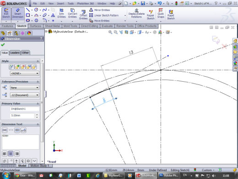Image resolution: width=238 pixels, height=179 pixels.
Task: Click the Repair Sketch icon
Action: 151,15
